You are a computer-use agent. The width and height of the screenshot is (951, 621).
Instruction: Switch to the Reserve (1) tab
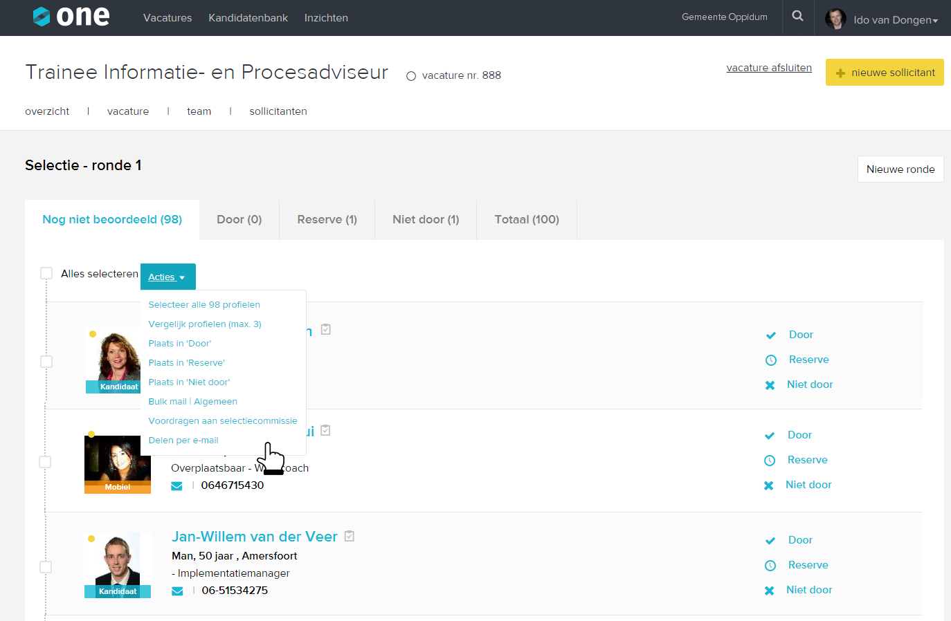pos(327,219)
